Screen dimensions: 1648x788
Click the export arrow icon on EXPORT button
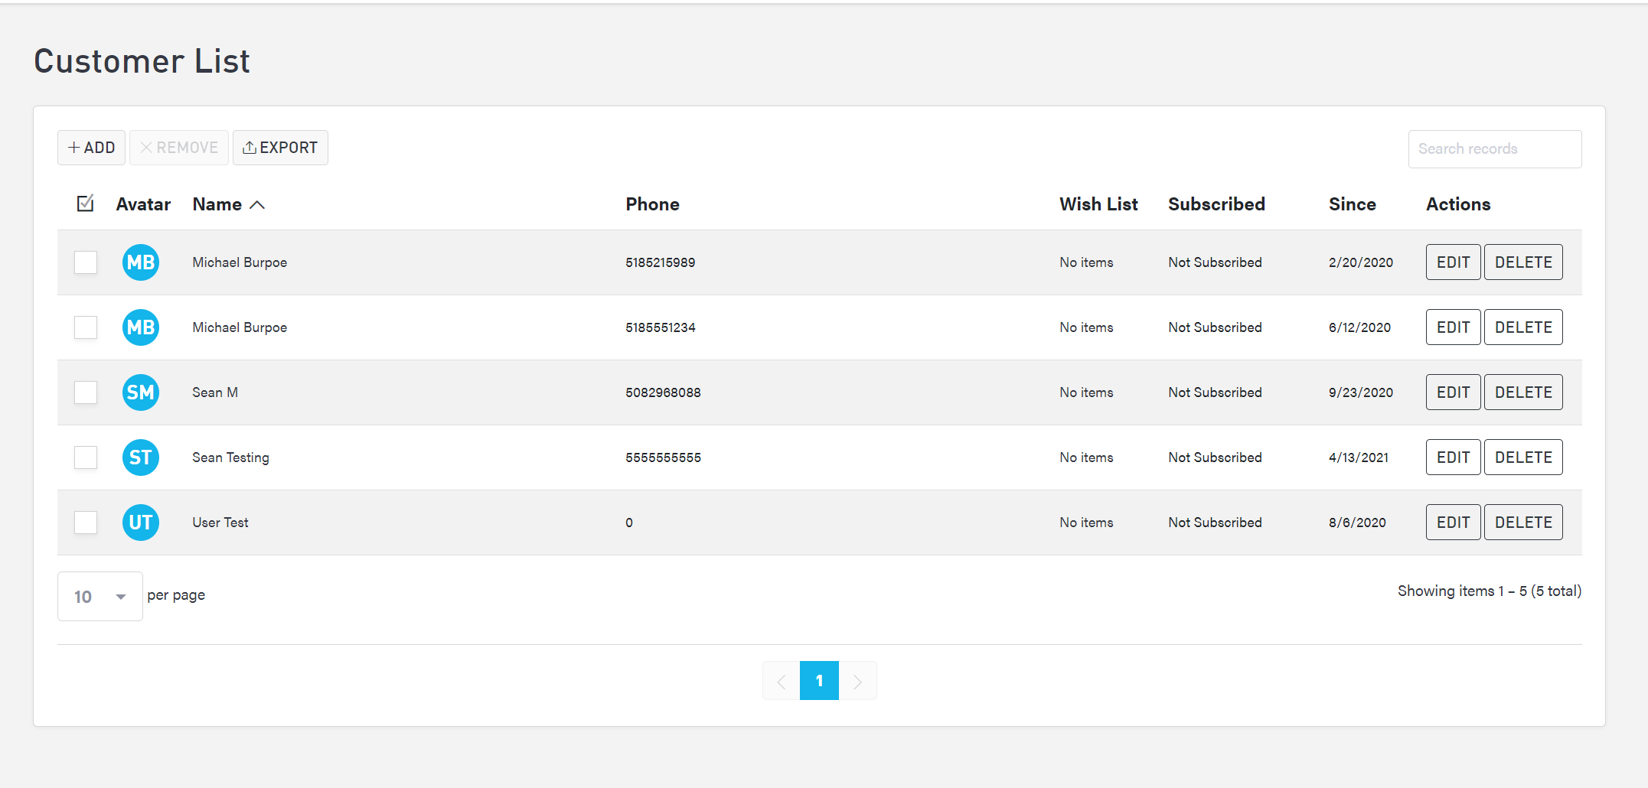click(250, 147)
